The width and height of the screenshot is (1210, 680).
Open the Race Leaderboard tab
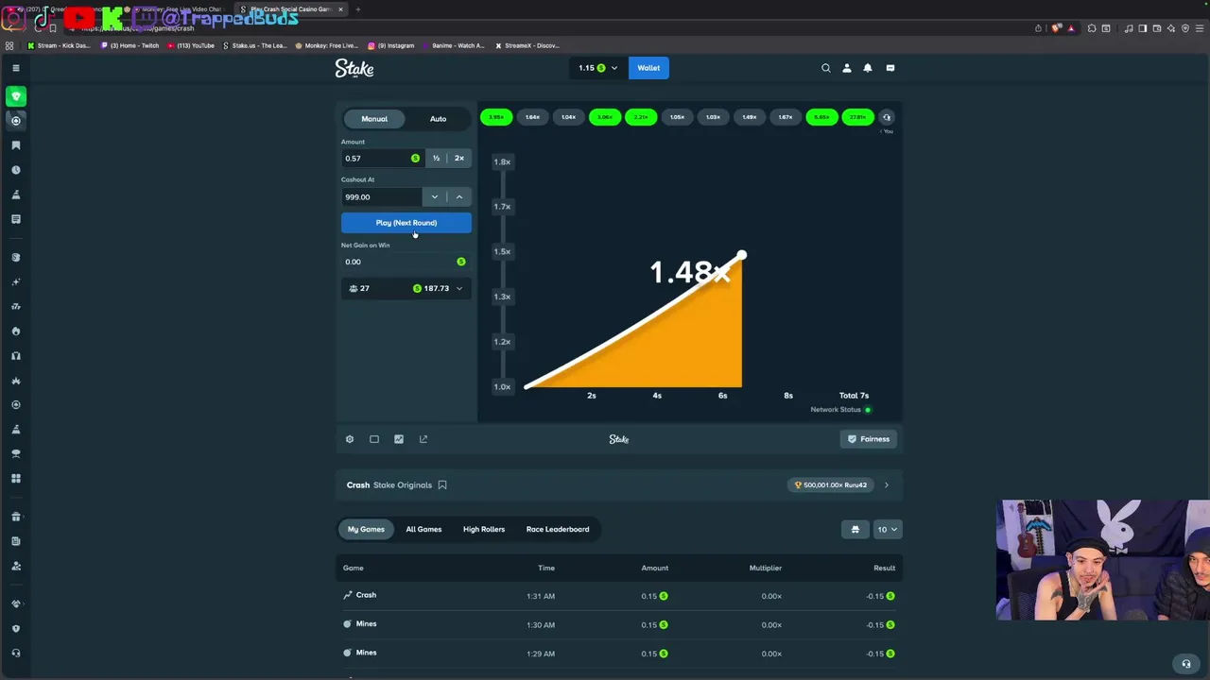pos(558,530)
